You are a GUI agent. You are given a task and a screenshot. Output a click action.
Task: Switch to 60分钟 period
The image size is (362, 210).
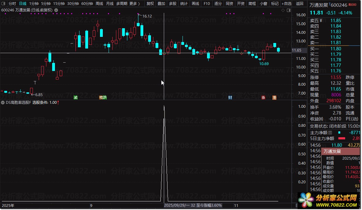click(87, 3)
